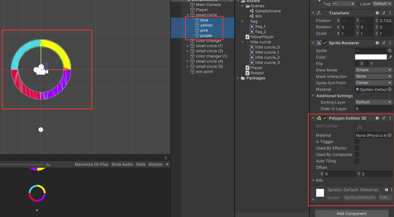Click Offset X value field
Viewport: 394px width, 217px height.
click(x=340, y=174)
